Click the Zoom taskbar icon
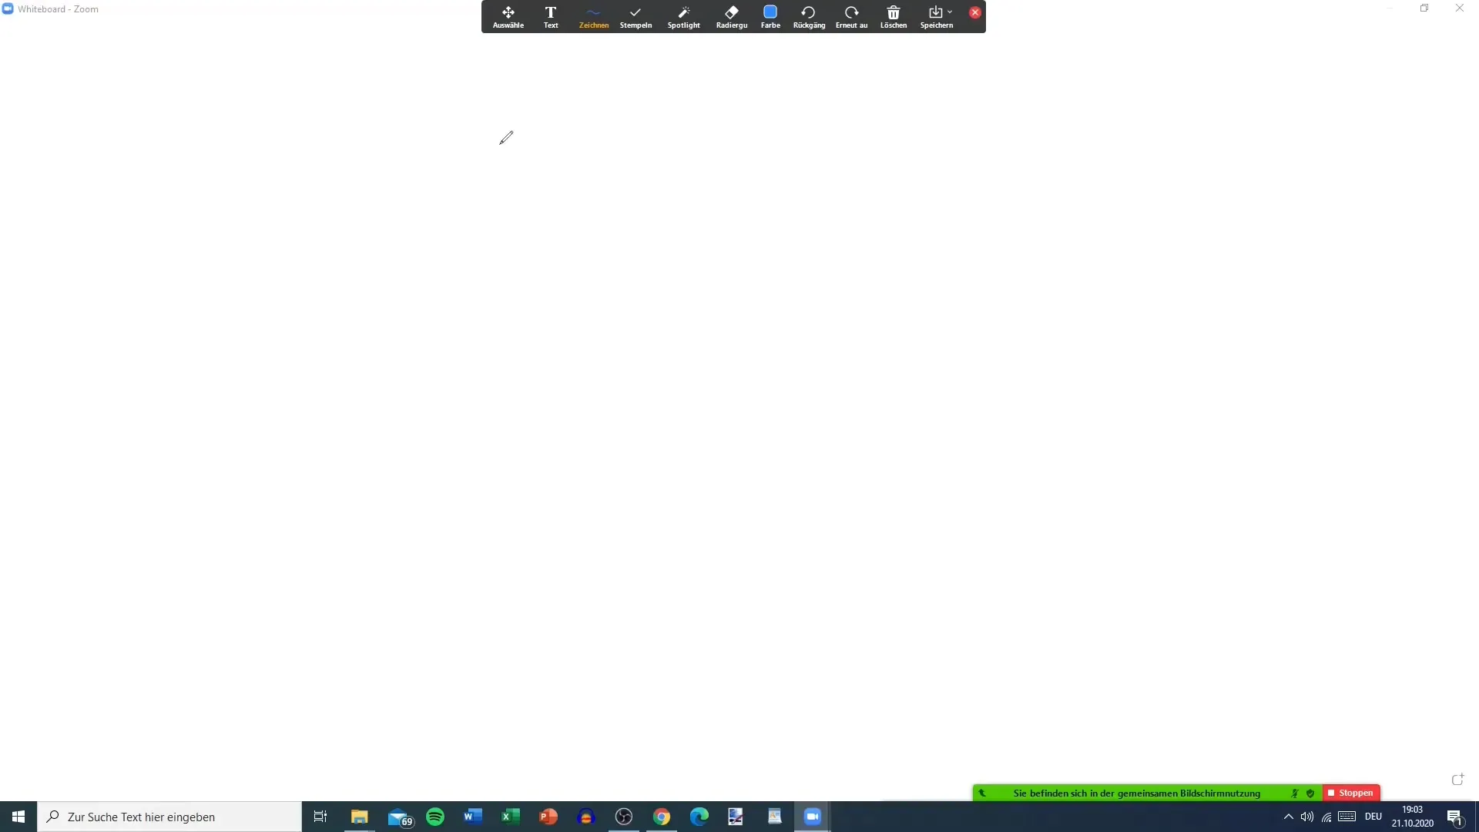 click(813, 817)
